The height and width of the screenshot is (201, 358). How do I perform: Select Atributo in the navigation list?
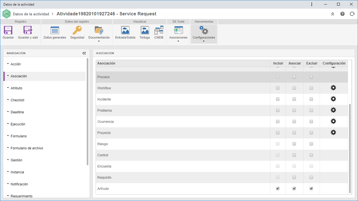tap(44, 88)
